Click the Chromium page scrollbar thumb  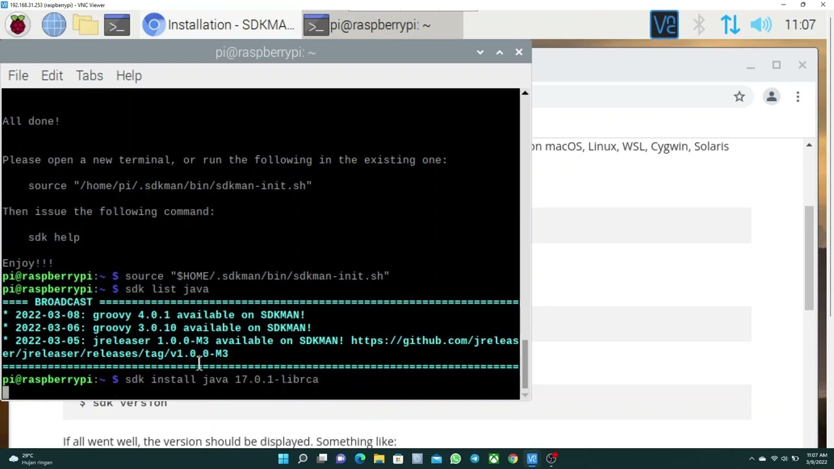[x=809, y=258]
